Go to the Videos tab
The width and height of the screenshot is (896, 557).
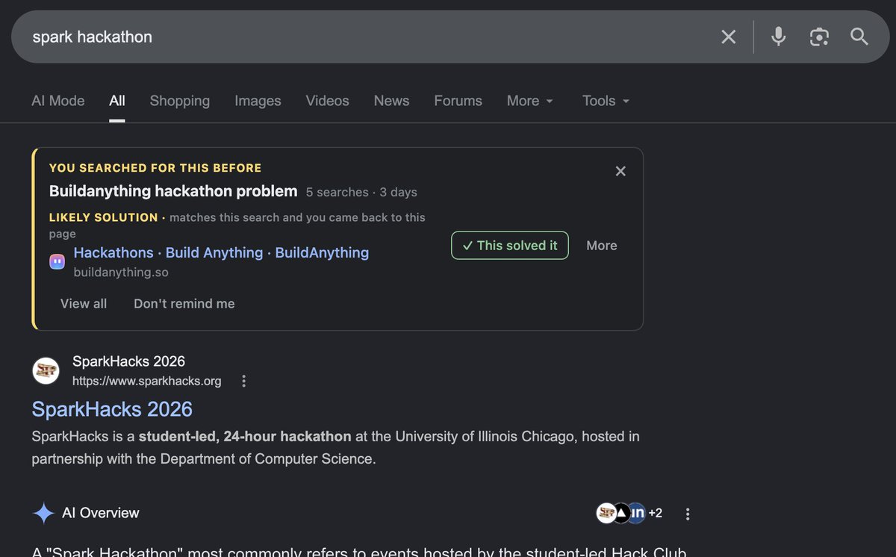(327, 101)
